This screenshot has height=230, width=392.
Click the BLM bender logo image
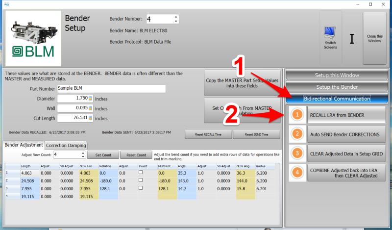coord(33,38)
